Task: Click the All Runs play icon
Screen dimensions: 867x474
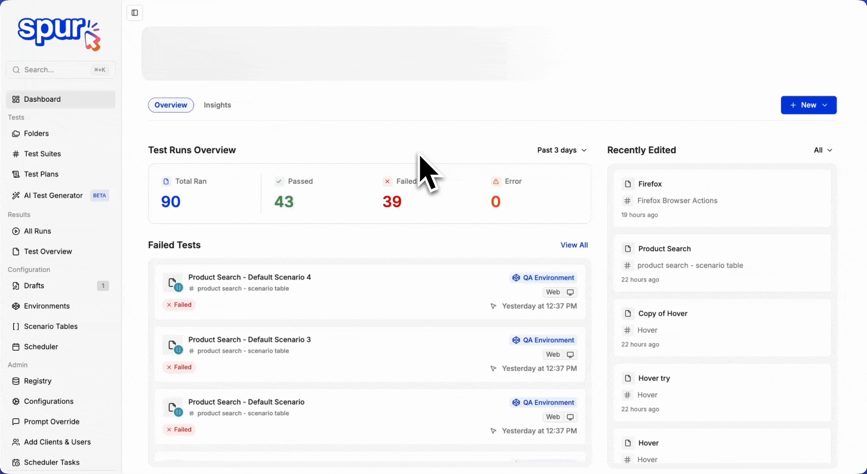Action: coord(16,231)
